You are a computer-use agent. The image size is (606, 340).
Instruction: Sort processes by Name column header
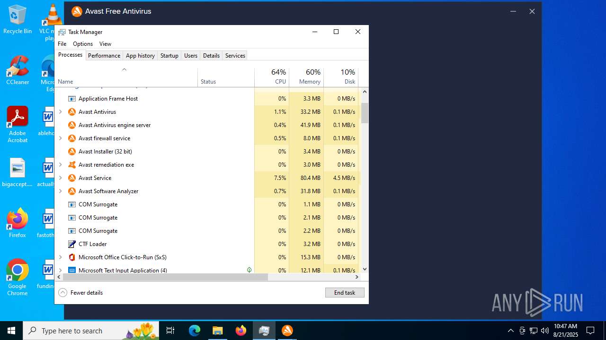pos(126,77)
